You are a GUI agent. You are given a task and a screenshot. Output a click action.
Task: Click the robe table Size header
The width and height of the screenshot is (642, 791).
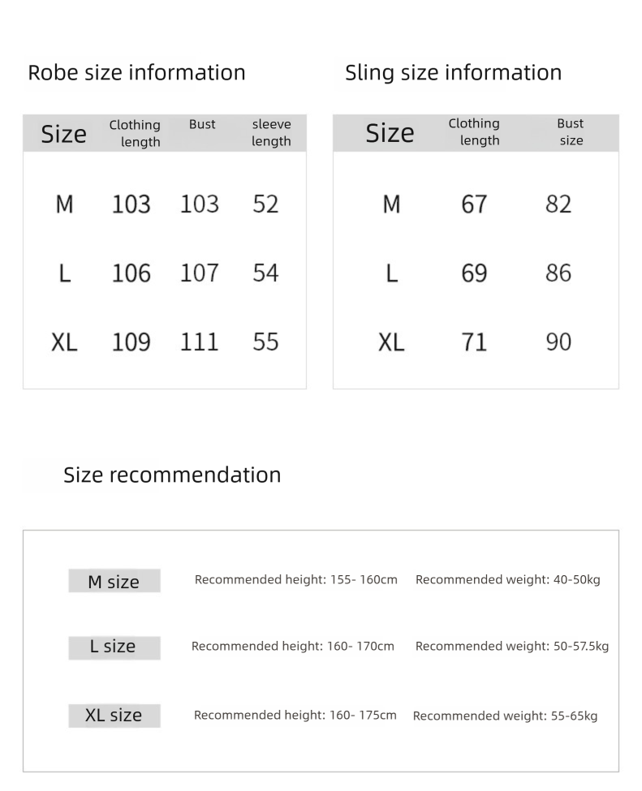pos(63,134)
